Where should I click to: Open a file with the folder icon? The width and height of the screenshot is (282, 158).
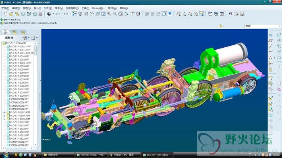point(11,14)
